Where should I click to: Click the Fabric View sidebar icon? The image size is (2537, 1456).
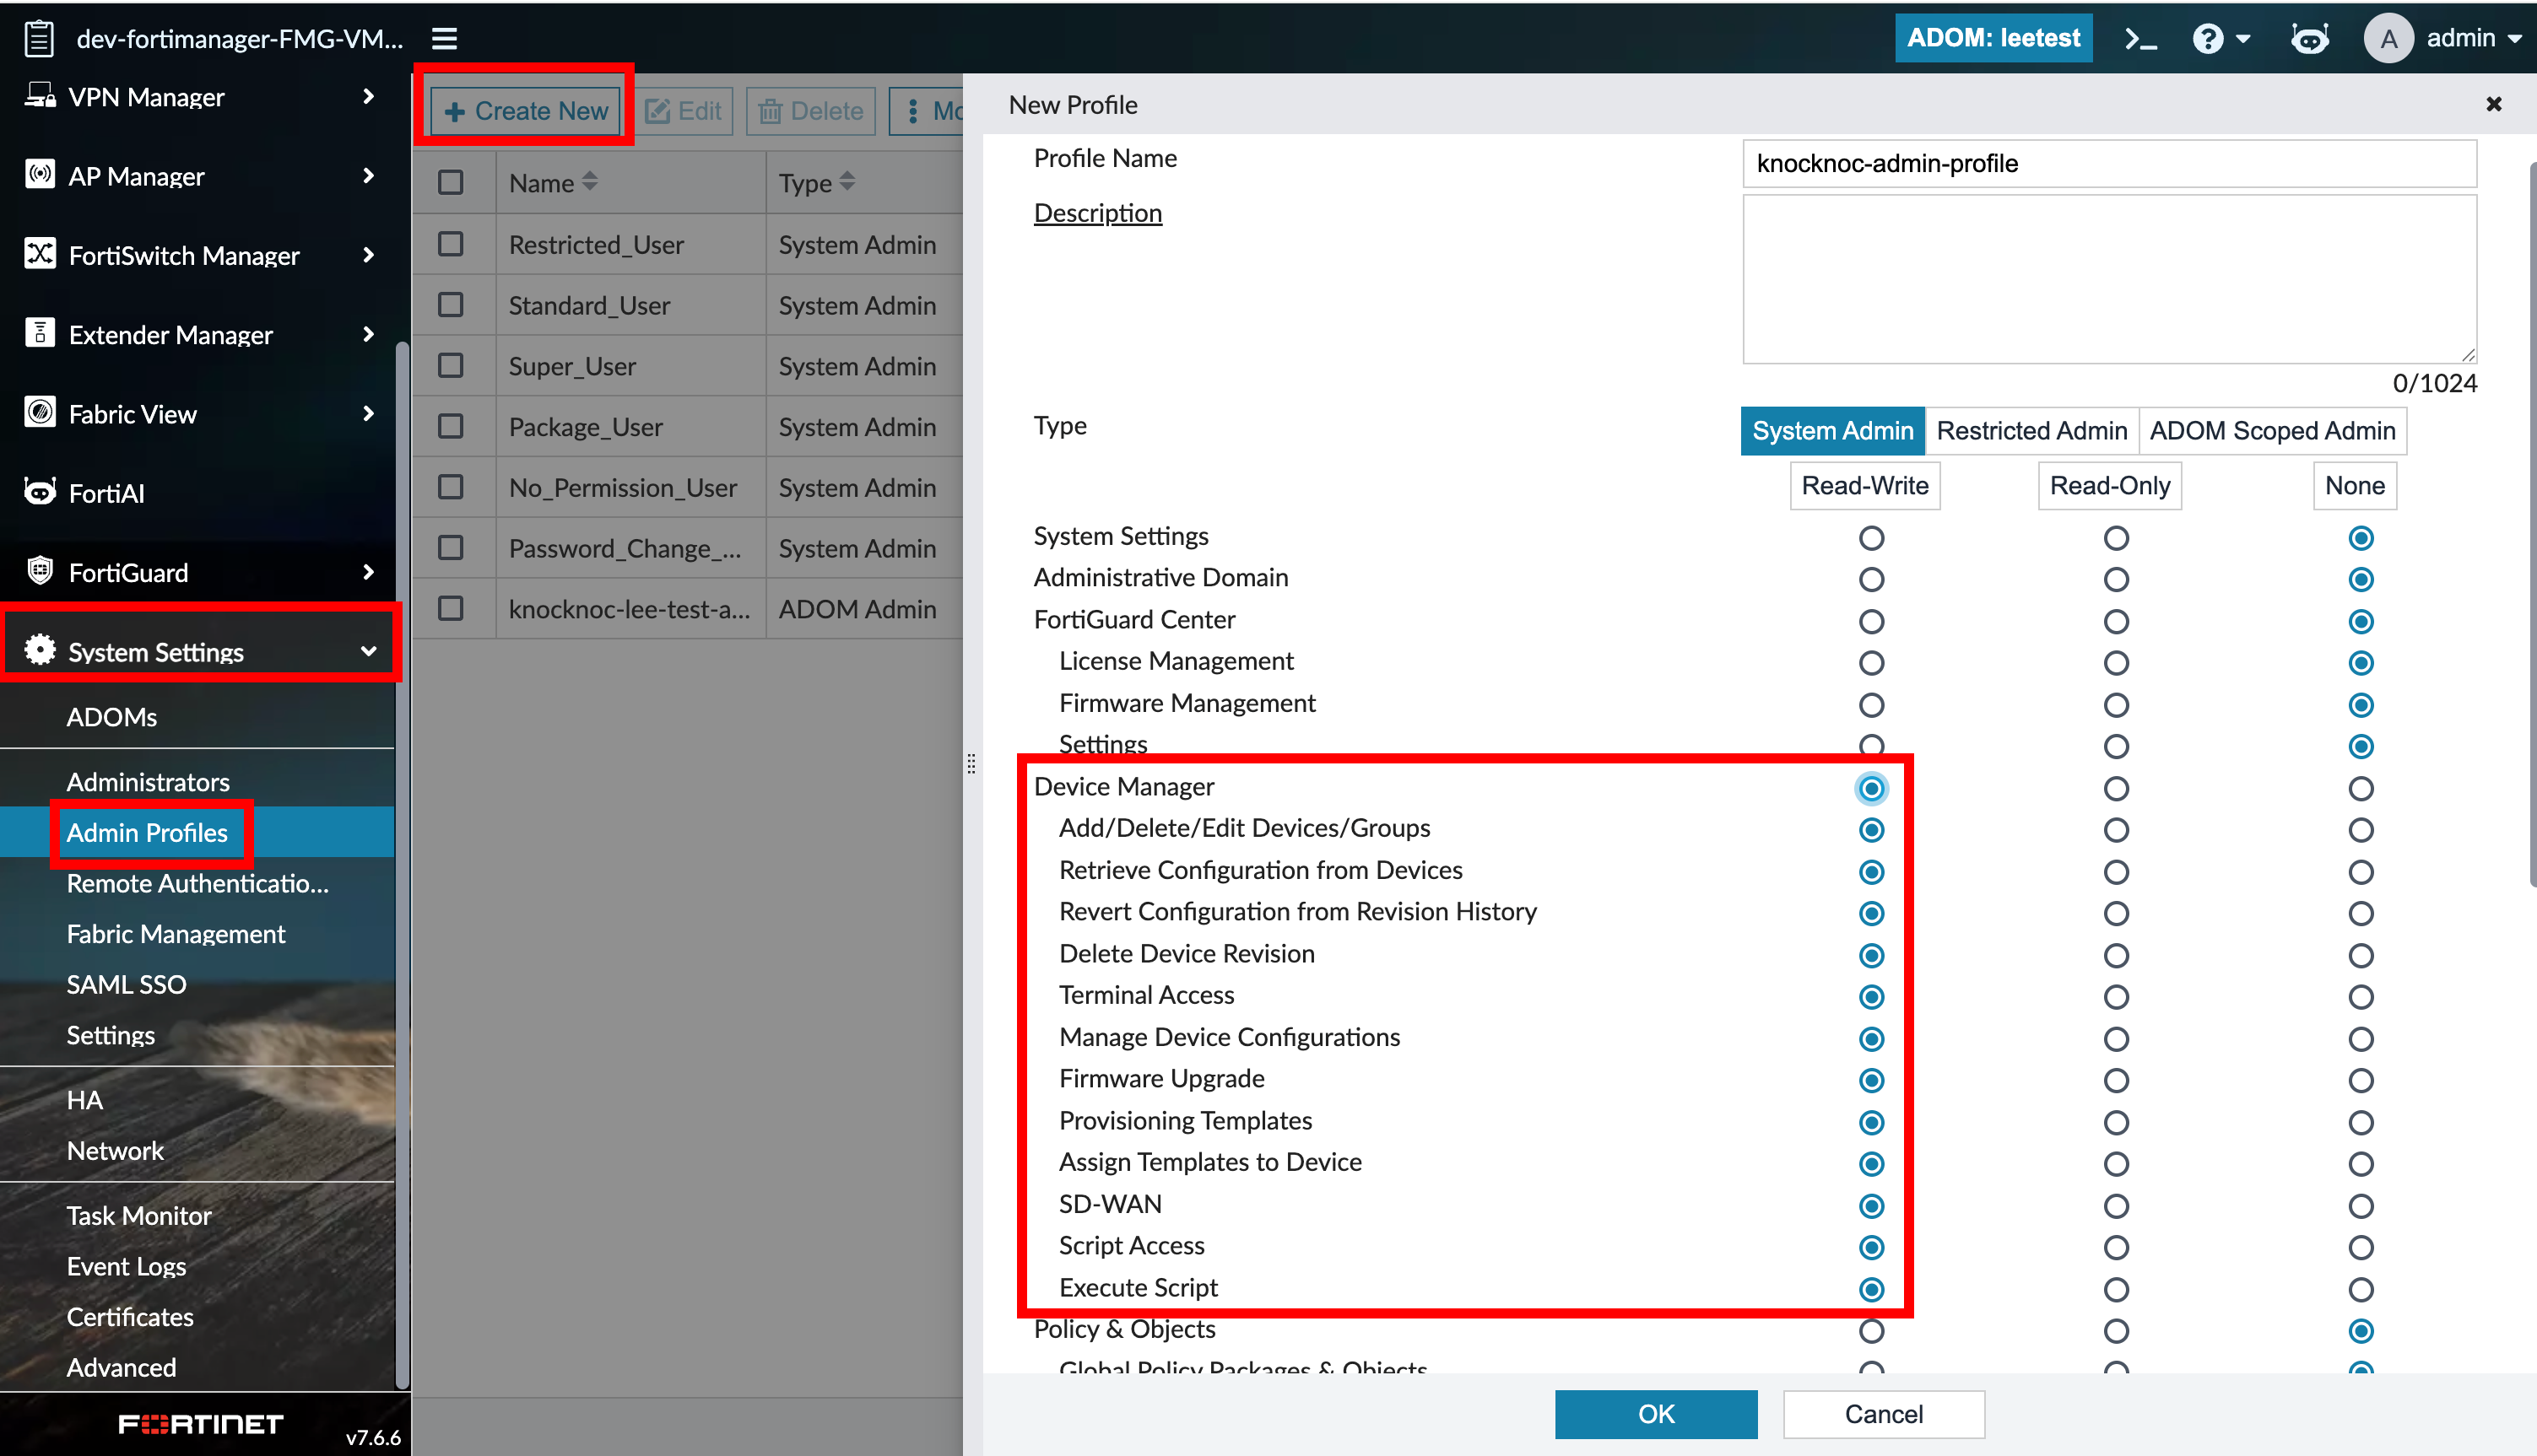[x=39, y=413]
